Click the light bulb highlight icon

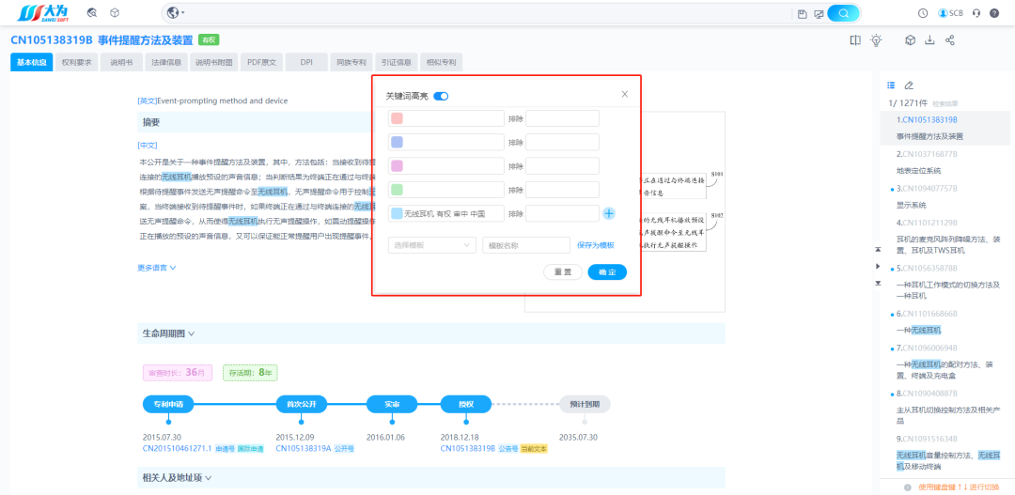876,40
